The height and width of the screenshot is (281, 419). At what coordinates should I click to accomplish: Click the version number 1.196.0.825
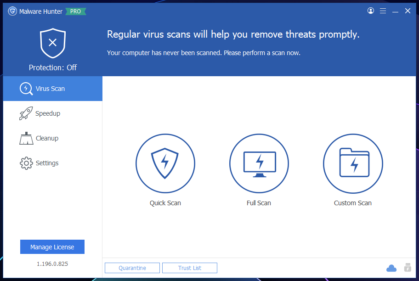(x=52, y=264)
